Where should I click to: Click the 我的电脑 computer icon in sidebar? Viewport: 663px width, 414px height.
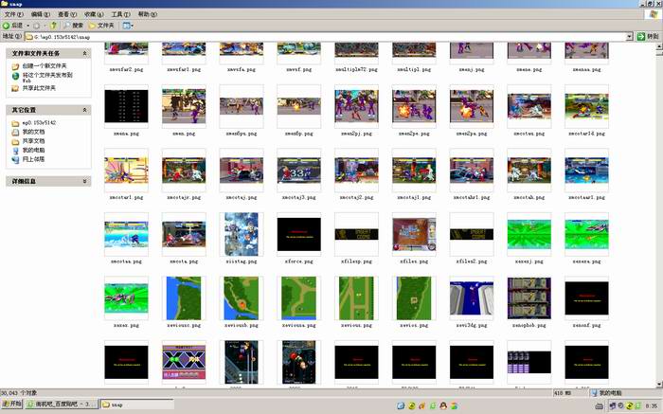pos(15,150)
